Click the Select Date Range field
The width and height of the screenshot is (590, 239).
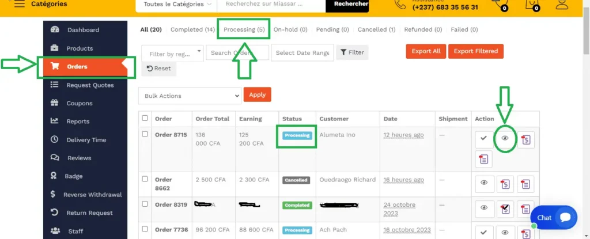(302, 53)
